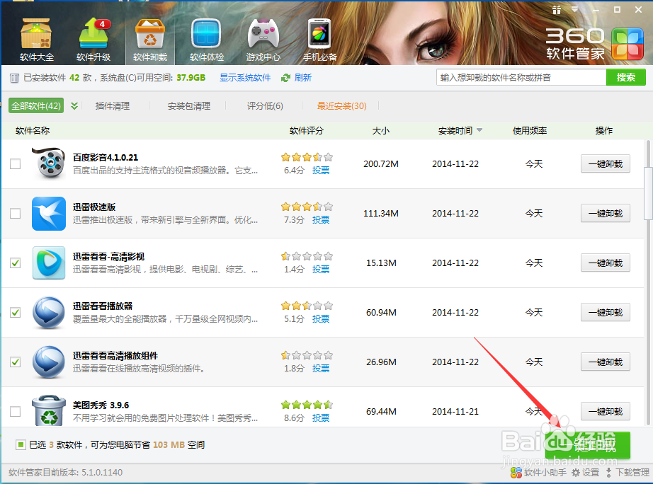Switch to the 最近安装(30) tab
This screenshot has width=653, height=484.
pyautogui.click(x=341, y=106)
